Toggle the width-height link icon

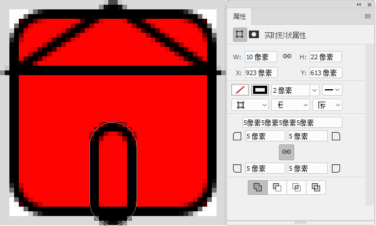point(287,56)
